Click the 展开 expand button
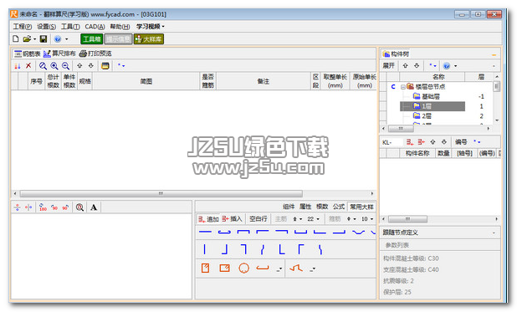 389,65
